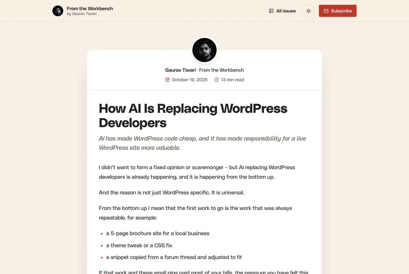Click the large author portrait

(204, 50)
